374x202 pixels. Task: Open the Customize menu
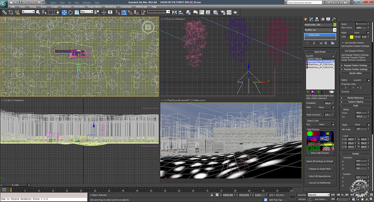click(x=126, y=7)
